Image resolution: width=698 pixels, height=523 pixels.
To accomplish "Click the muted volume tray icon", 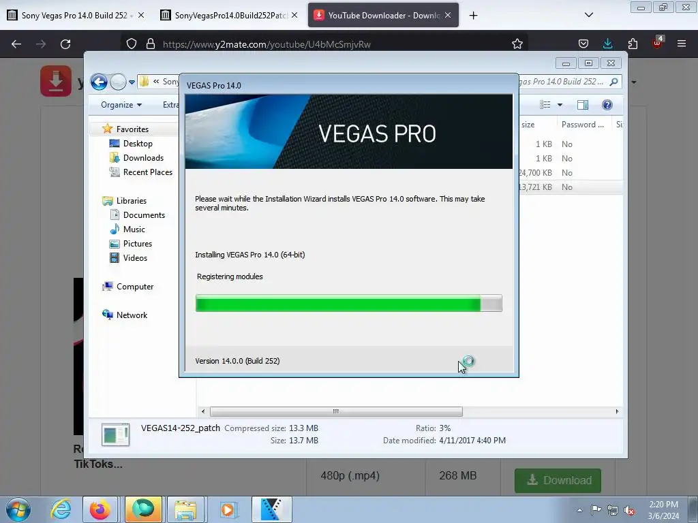I will point(629,511).
